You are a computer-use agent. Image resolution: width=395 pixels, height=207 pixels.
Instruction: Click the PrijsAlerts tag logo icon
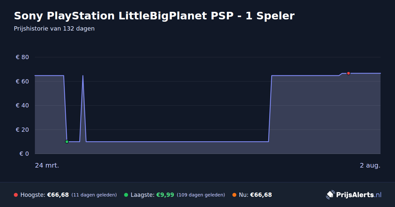click(330, 195)
